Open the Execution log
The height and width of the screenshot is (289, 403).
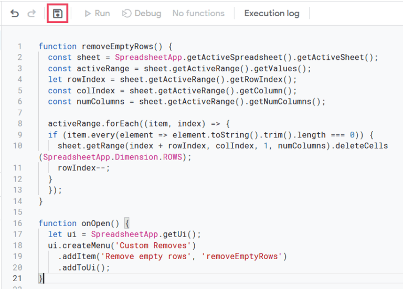click(x=272, y=13)
